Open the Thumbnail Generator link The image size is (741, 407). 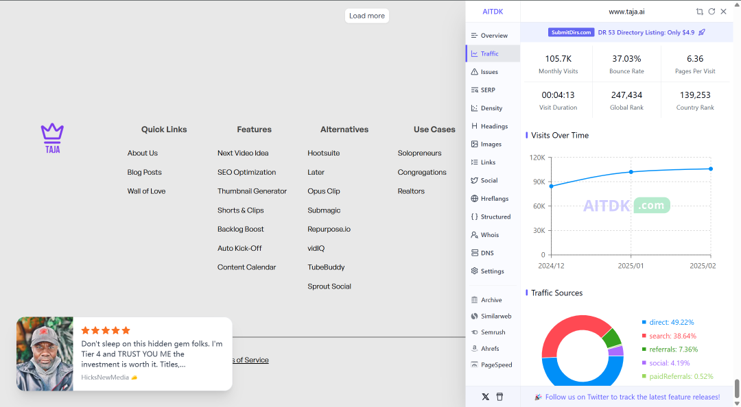pos(252,191)
